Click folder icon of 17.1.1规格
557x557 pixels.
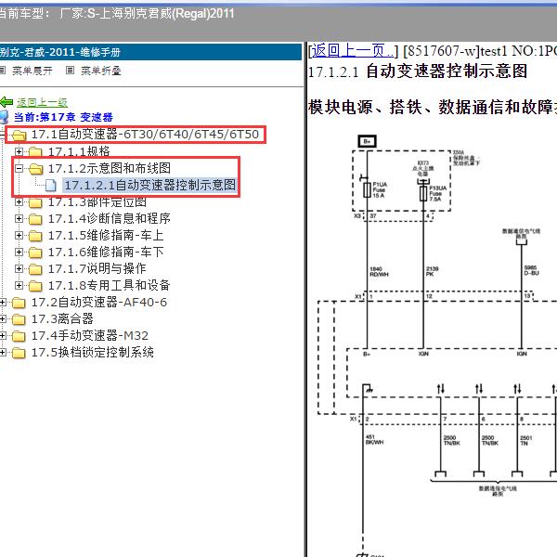click(35, 152)
